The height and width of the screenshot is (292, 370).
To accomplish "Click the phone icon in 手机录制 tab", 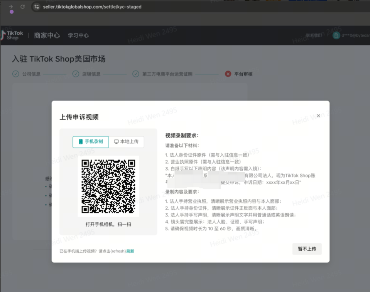I will click(x=81, y=142).
